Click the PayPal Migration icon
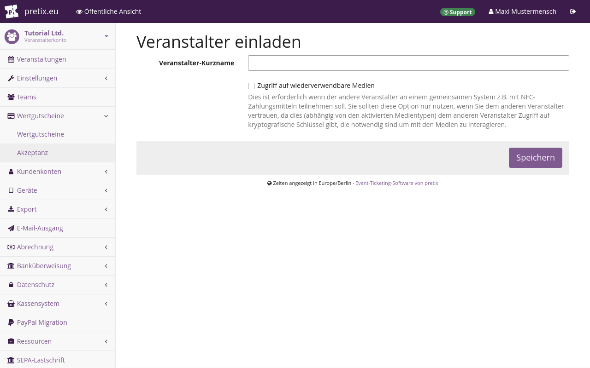The width and height of the screenshot is (590, 368). (11, 322)
